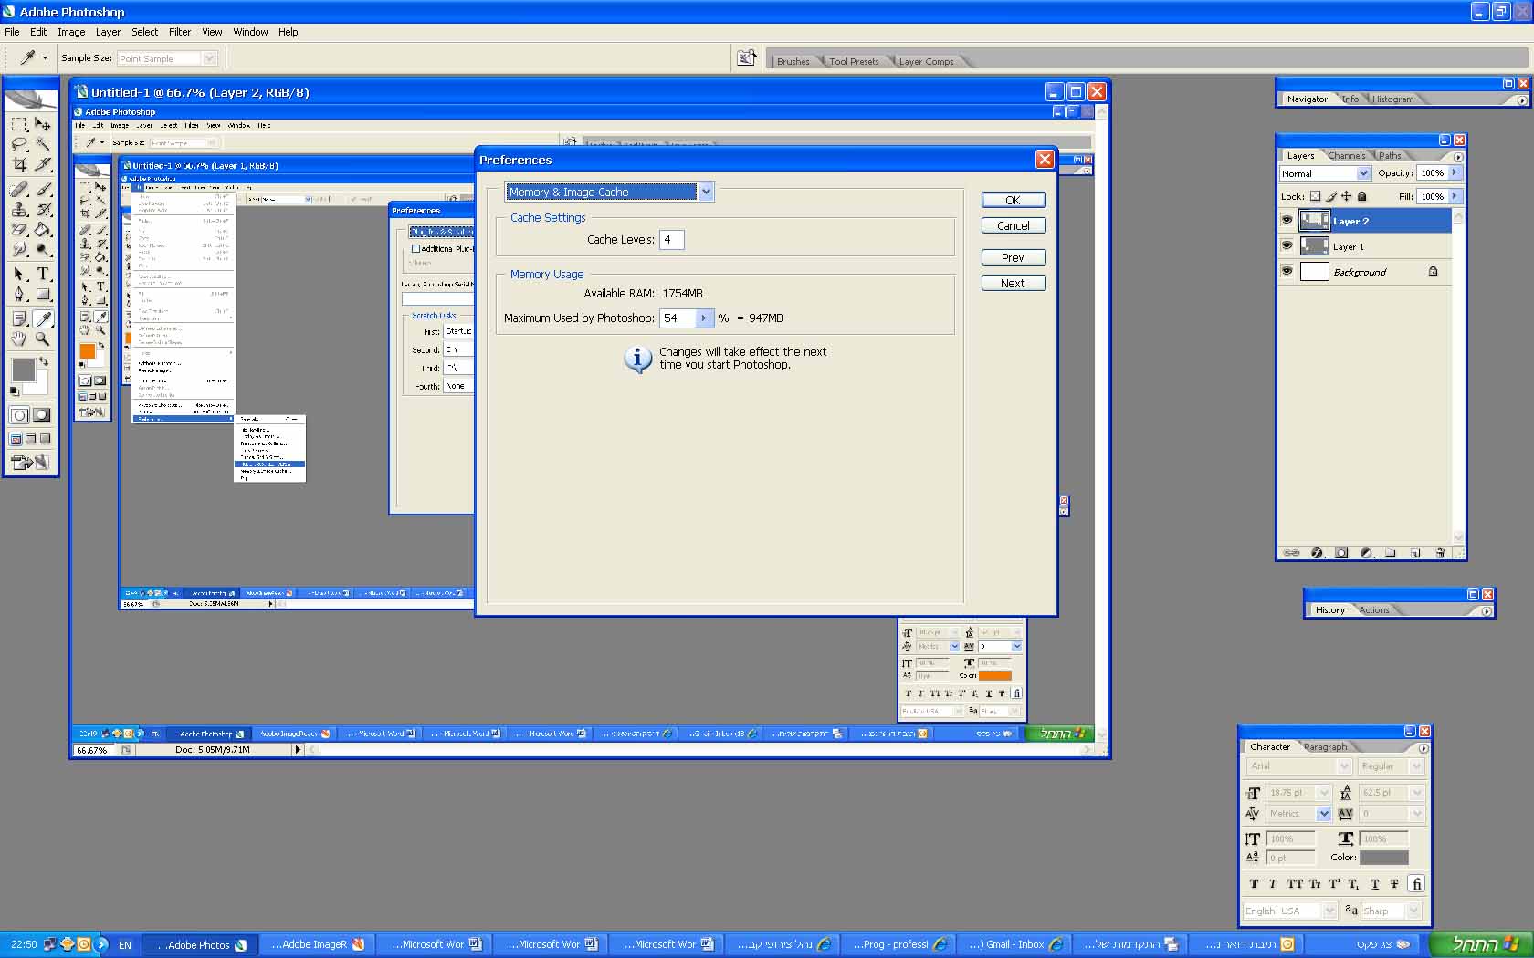The height and width of the screenshot is (958, 1534).
Task: Select the Healing Brush tool
Action: [19, 189]
